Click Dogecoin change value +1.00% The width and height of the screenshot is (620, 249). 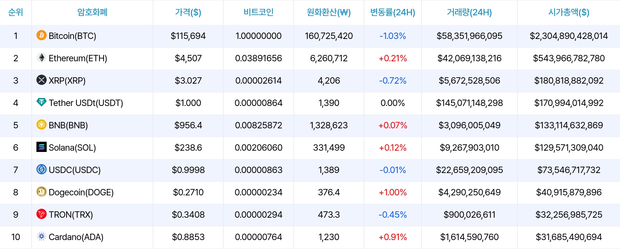[x=393, y=192]
